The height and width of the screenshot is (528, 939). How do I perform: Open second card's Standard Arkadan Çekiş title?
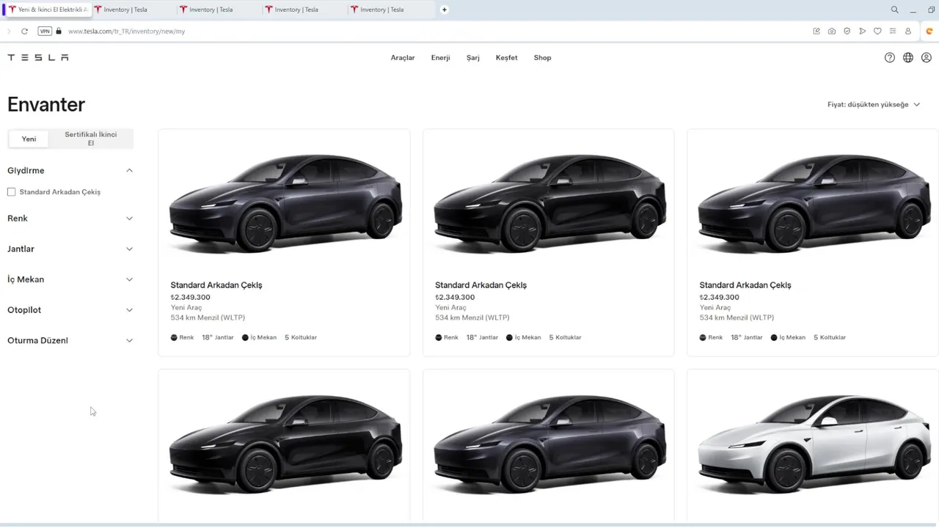pos(481,285)
